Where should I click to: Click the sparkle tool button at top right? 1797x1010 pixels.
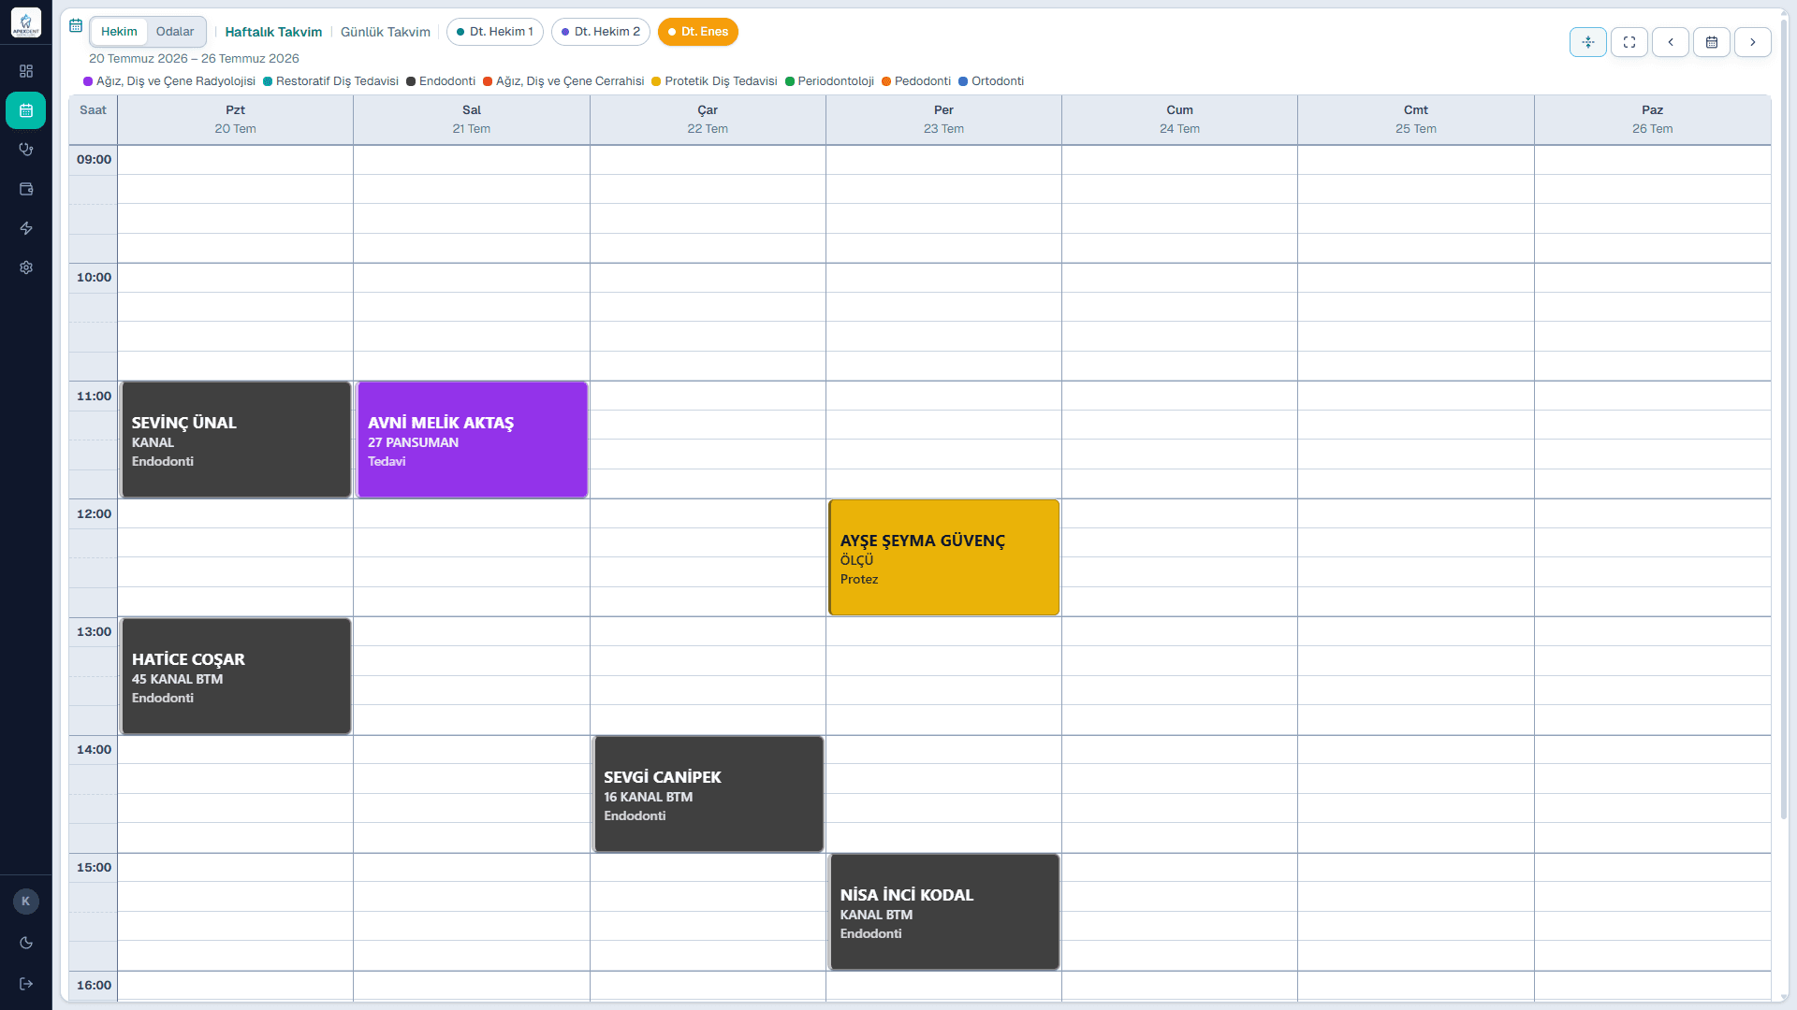1588,42
